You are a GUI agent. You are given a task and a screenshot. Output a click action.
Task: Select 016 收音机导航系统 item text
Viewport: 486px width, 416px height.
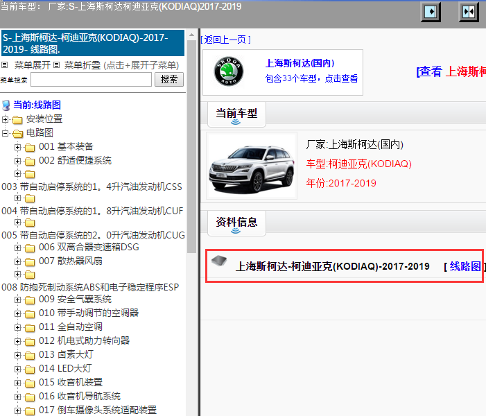coord(80,396)
